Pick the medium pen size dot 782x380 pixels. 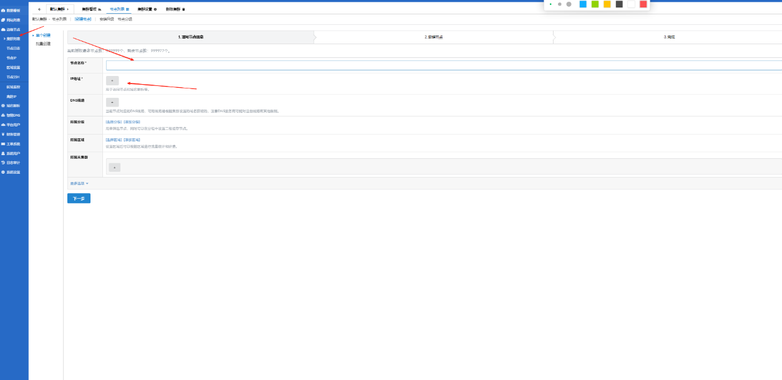click(559, 4)
